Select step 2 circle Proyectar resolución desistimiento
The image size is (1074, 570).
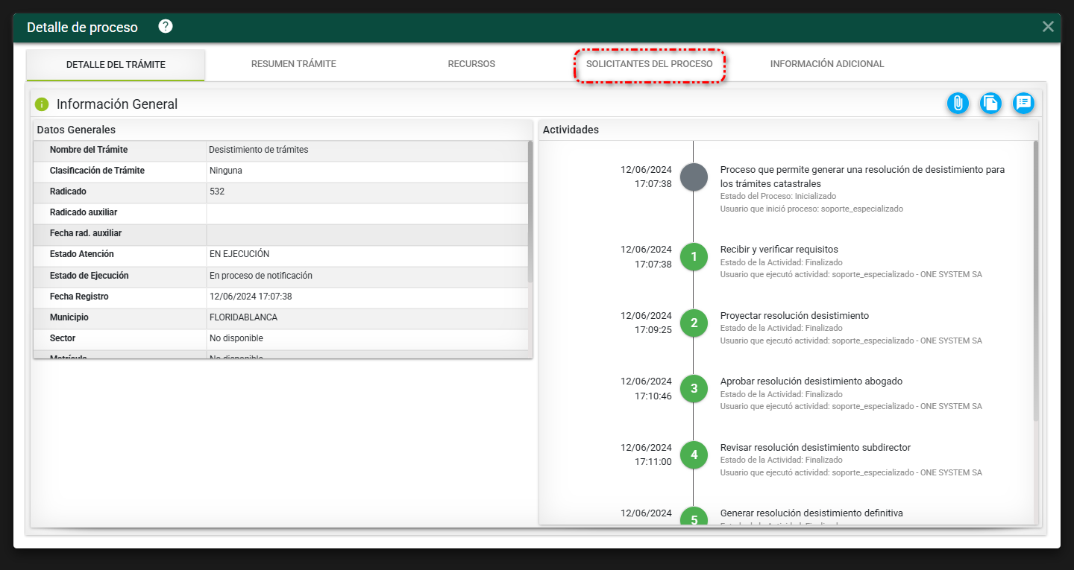tap(694, 323)
